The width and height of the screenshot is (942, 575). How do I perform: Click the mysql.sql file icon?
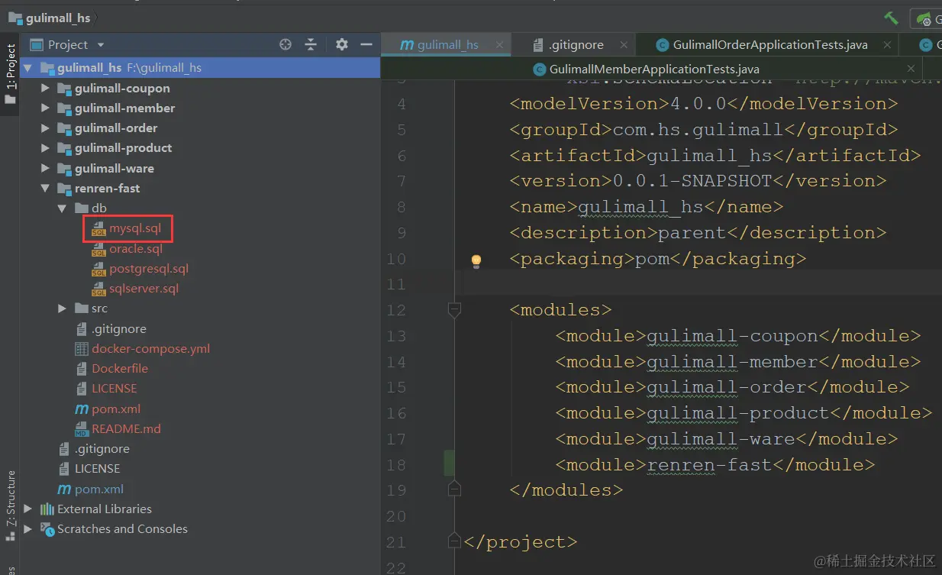pos(98,229)
